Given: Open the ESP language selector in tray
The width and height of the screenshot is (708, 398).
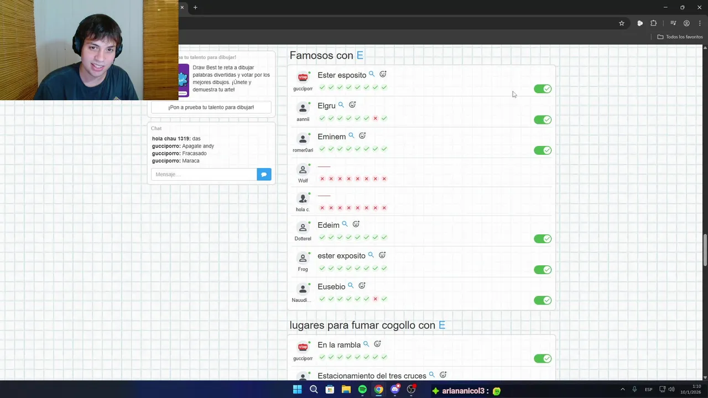Looking at the screenshot, I should pyautogui.click(x=648, y=390).
